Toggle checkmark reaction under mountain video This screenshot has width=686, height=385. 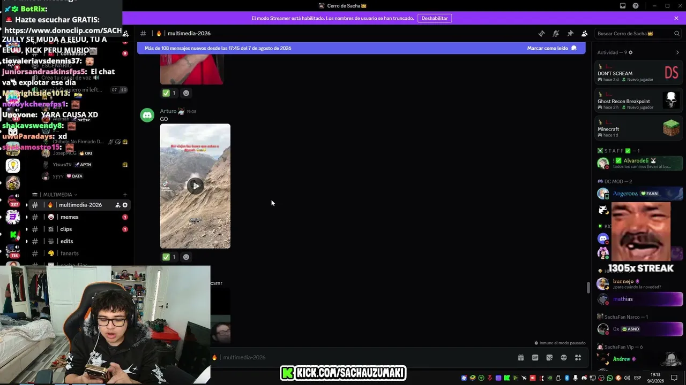click(x=169, y=257)
